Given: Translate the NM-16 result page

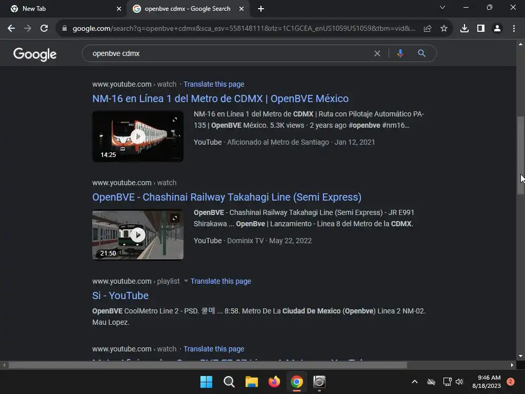Looking at the screenshot, I should 214,84.
